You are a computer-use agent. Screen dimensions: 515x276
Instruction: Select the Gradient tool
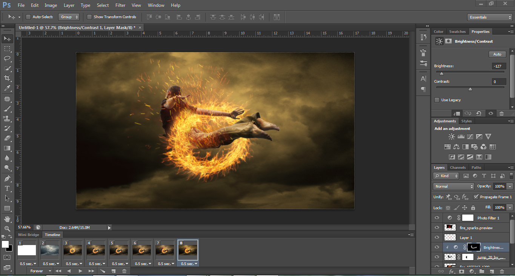(x=7, y=148)
